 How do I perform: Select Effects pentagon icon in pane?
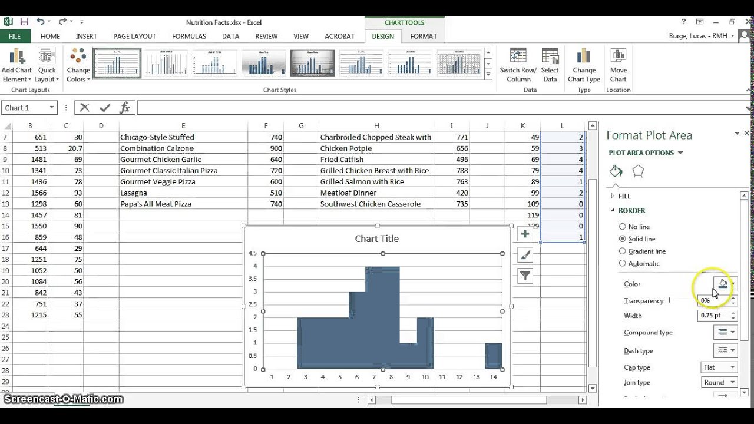[638, 171]
